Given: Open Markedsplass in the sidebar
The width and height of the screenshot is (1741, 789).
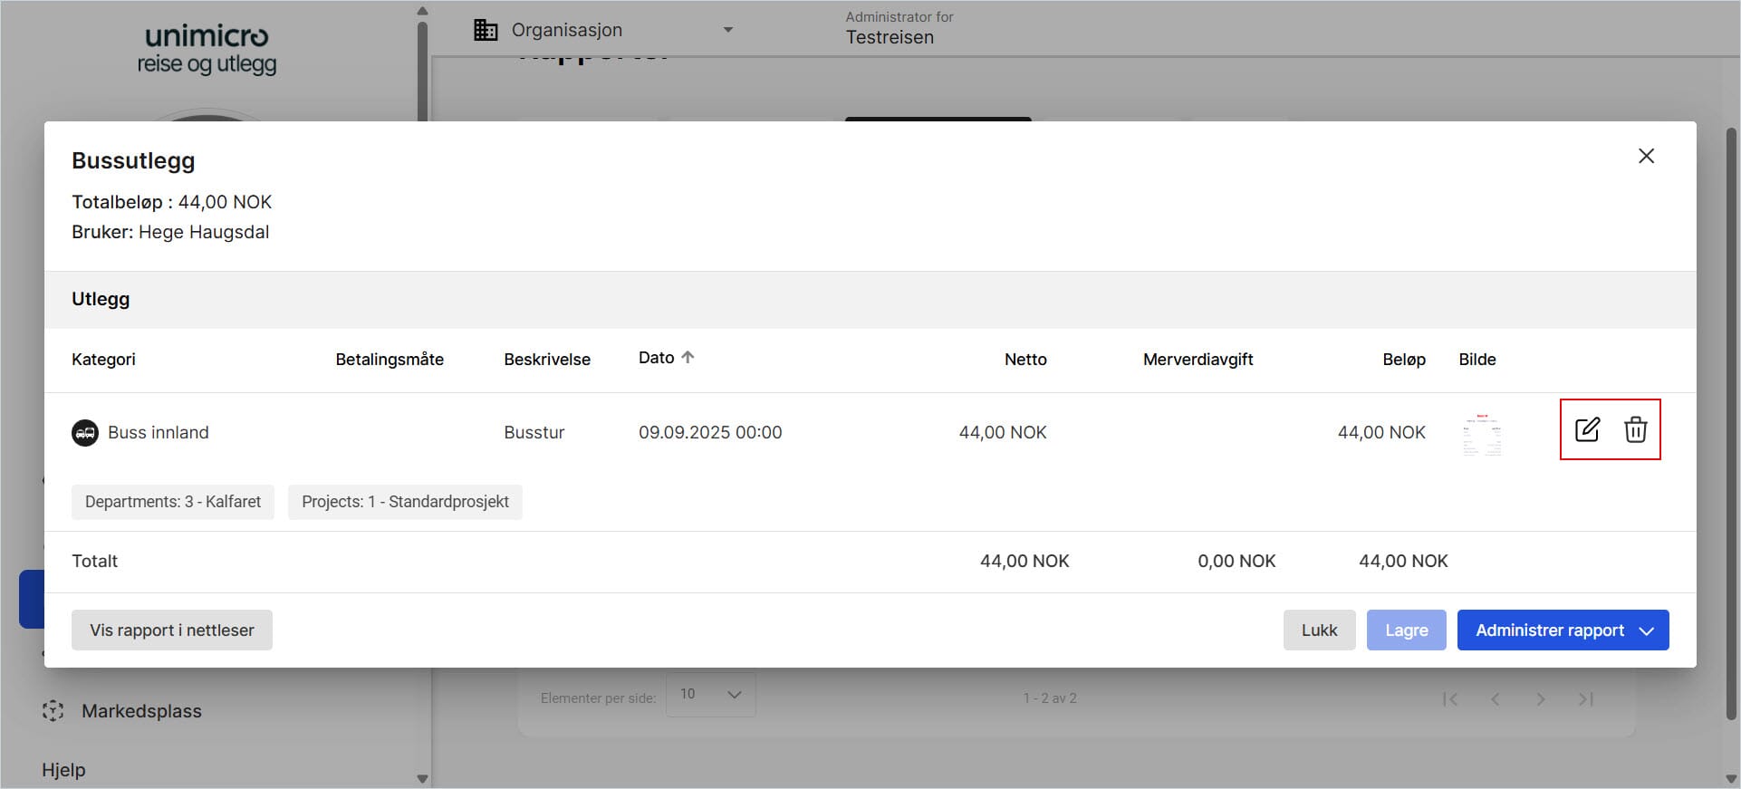Looking at the screenshot, I should pos(141,711).
